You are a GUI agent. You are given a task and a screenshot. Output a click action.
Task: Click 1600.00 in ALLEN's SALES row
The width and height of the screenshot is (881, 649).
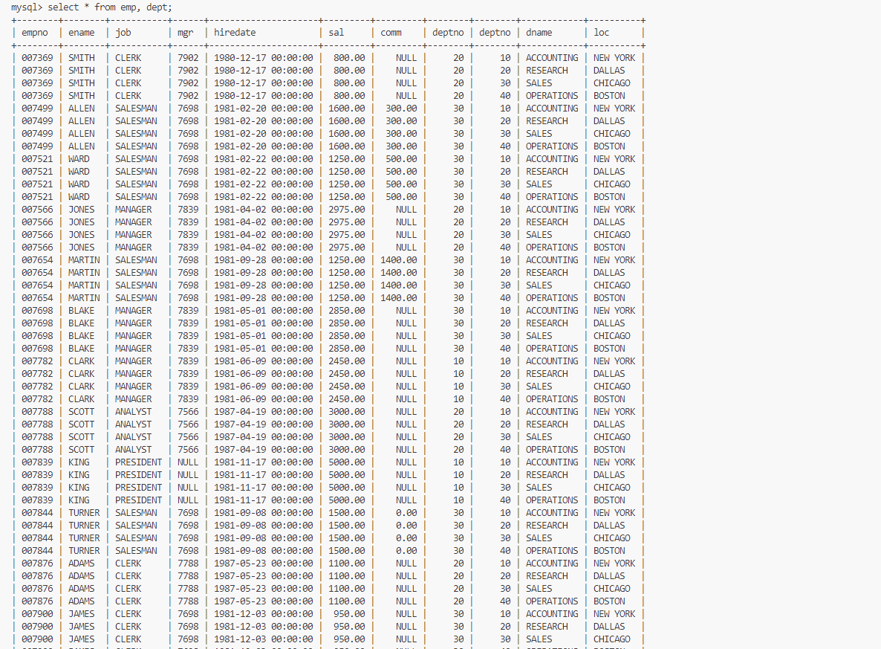[347, 134]
